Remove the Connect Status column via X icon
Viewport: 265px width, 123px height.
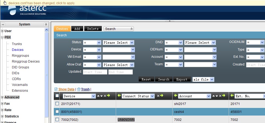[x=158, y=96]
